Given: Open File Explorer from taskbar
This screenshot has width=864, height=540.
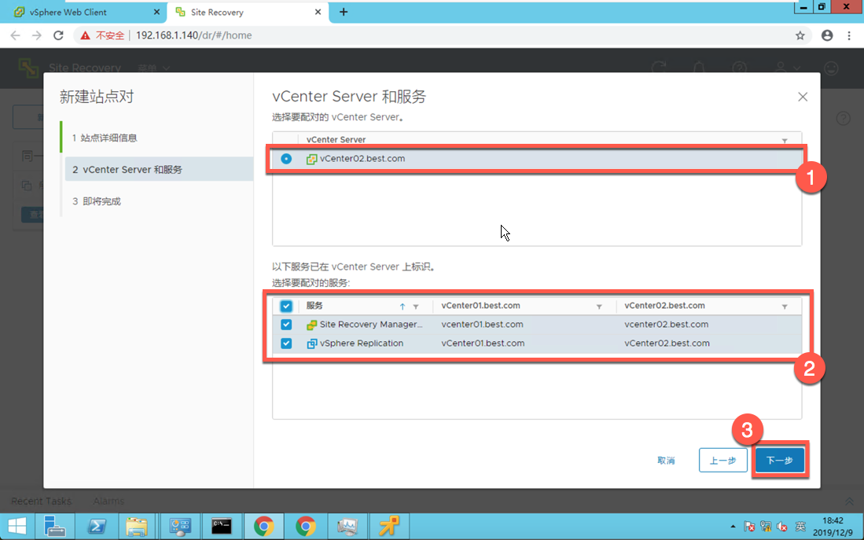Looking at the screenshot, I should click(137, 526).
